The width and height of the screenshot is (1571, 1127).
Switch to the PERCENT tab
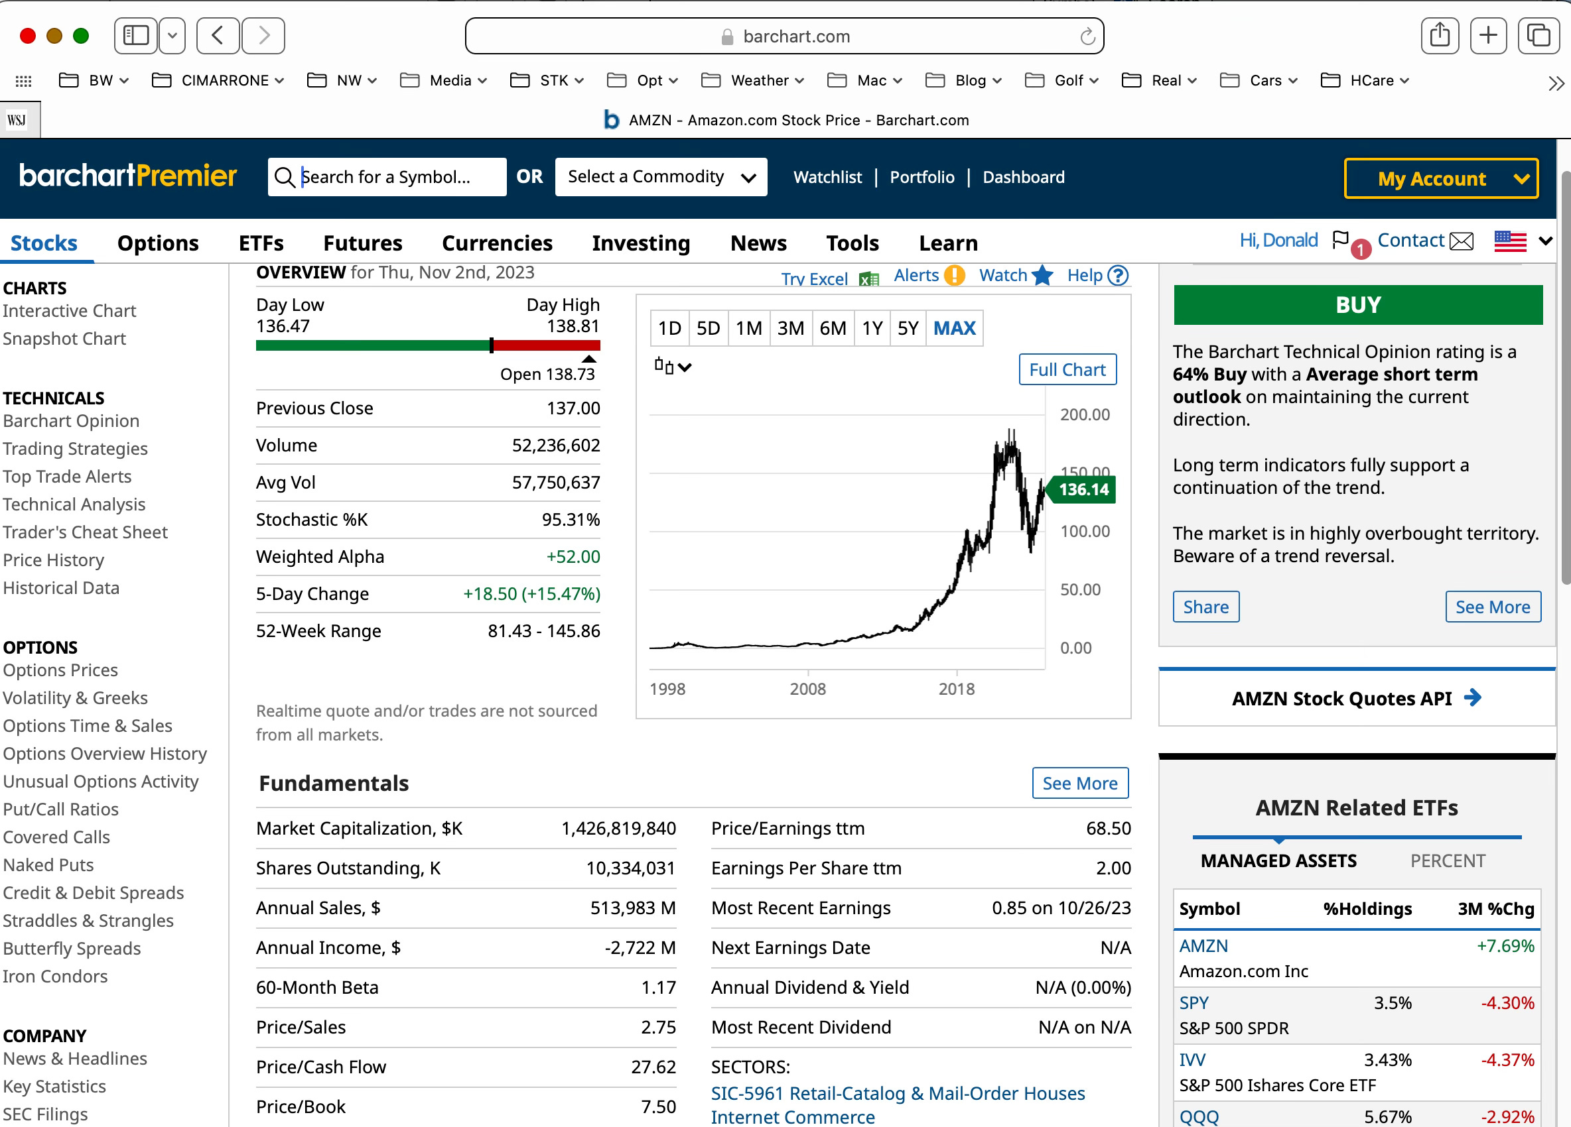tap(1448, 860)
